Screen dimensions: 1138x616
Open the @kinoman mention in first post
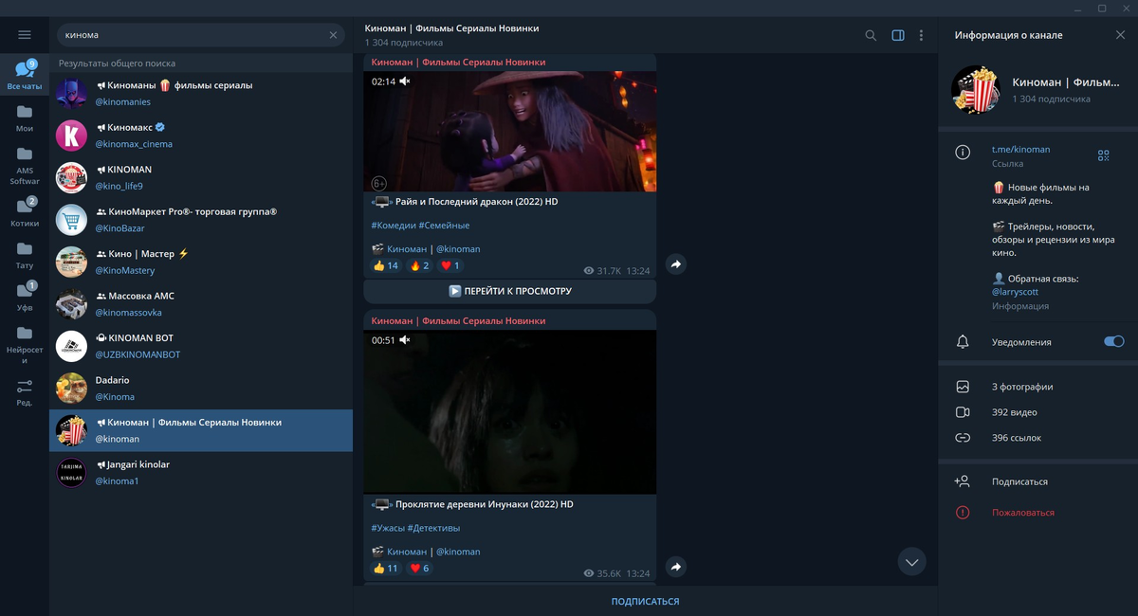458,249
